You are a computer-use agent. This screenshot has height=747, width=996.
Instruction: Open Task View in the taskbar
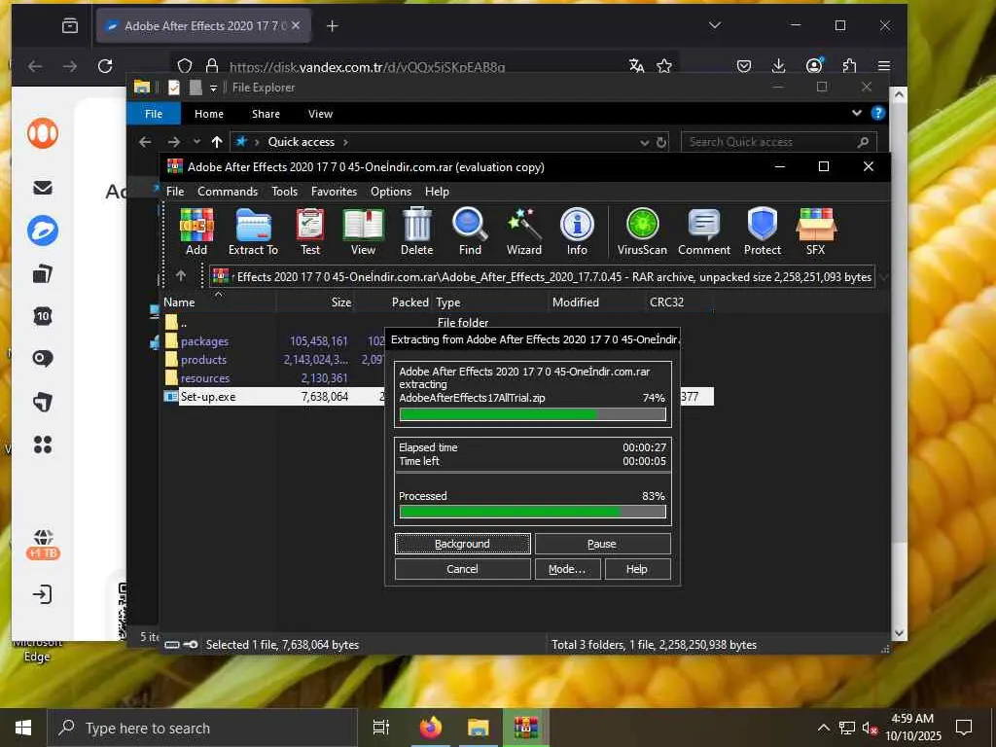pos(381,728)
